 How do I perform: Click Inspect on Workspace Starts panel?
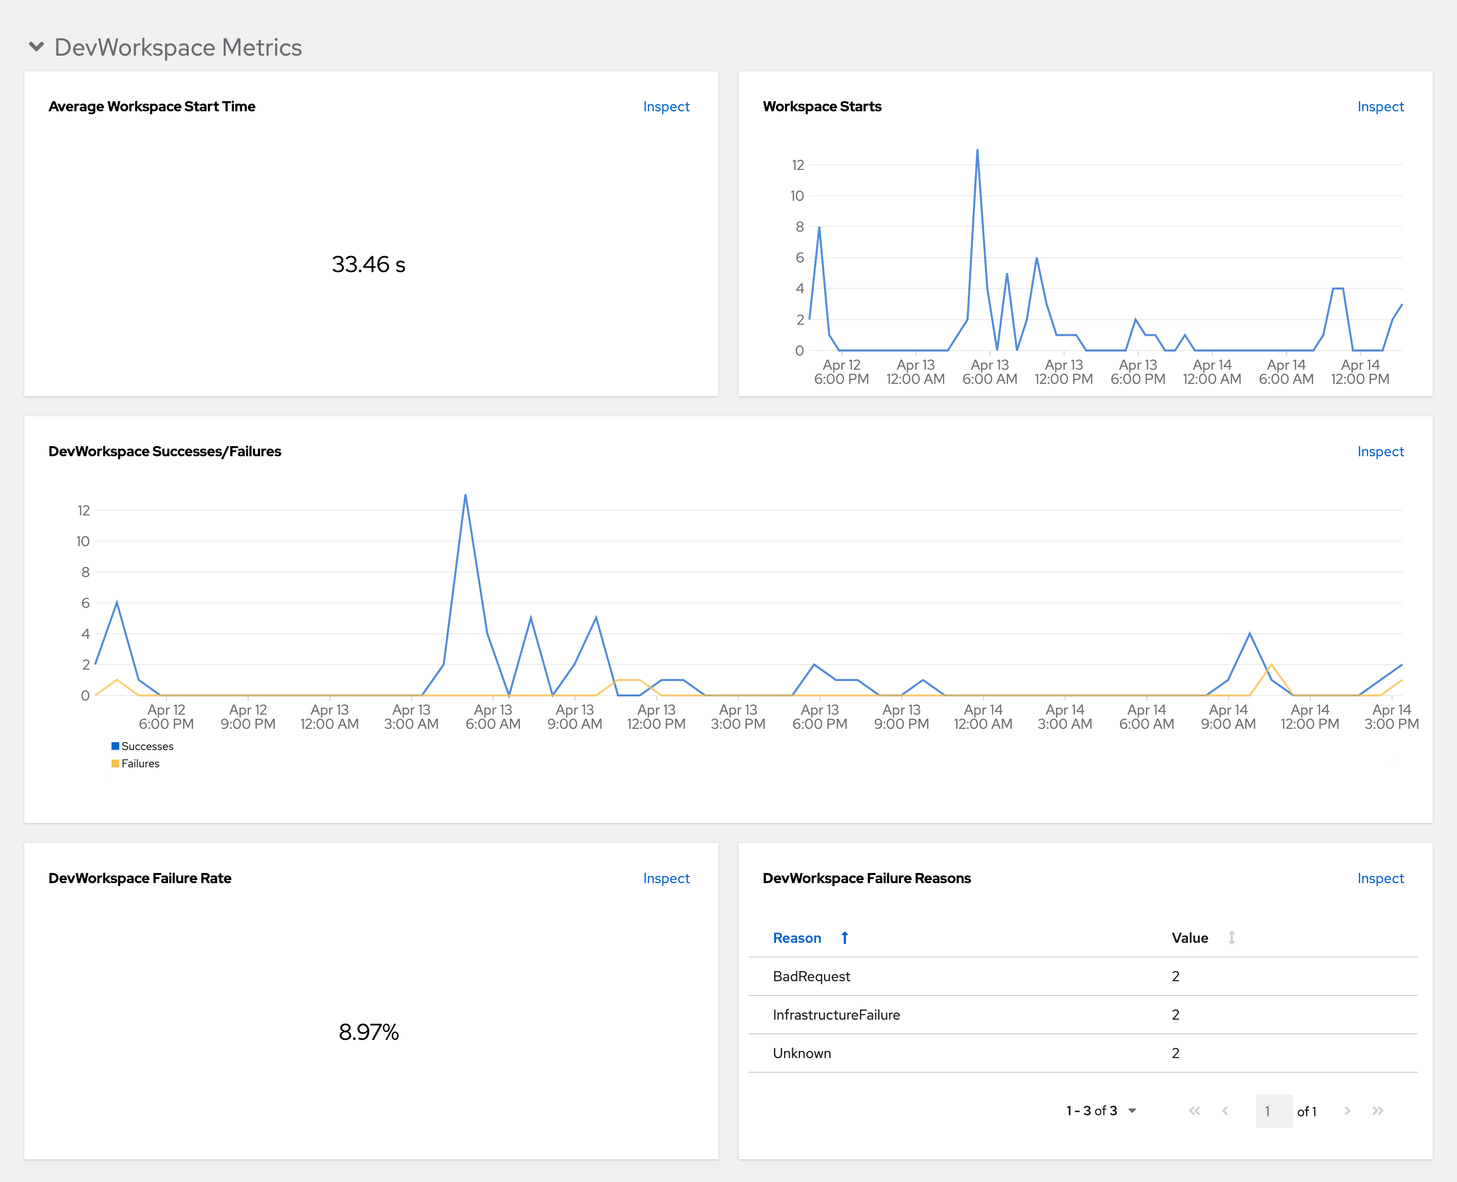(1380, 107)
